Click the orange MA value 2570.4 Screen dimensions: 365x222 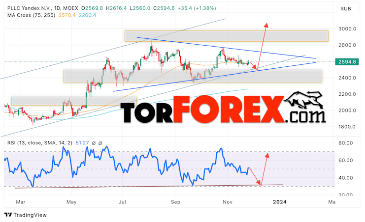67,15
